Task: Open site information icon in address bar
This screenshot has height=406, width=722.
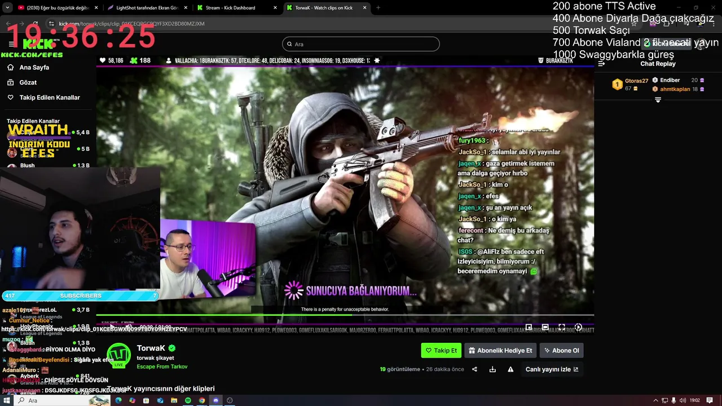Action: click(52, 24)
